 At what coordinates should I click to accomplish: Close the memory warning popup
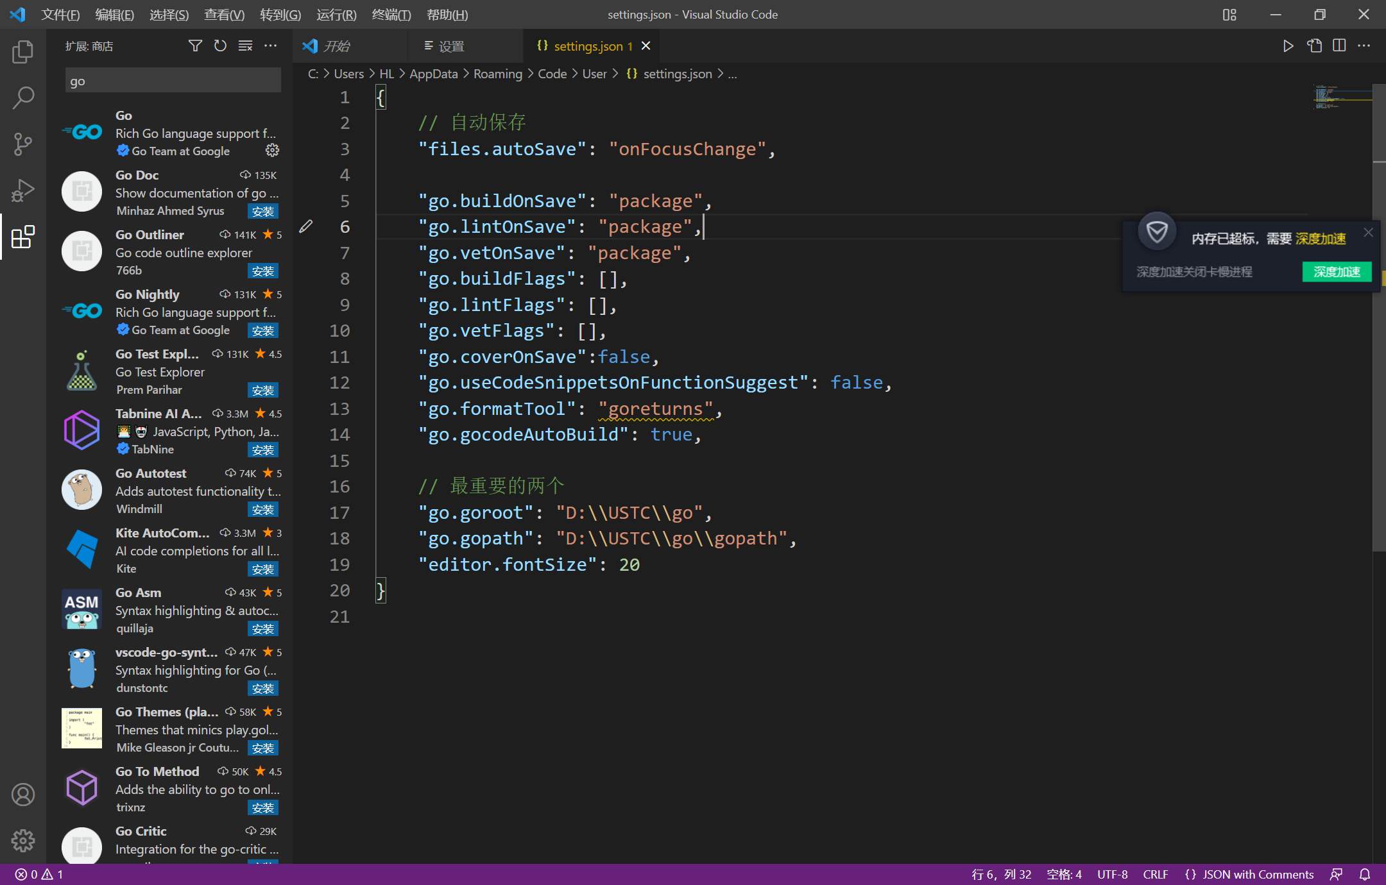1369,233
